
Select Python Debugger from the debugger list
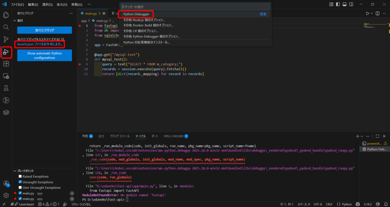(136, 14)
